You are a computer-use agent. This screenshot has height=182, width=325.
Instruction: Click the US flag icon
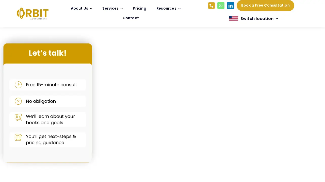click(x=234, y=18)
